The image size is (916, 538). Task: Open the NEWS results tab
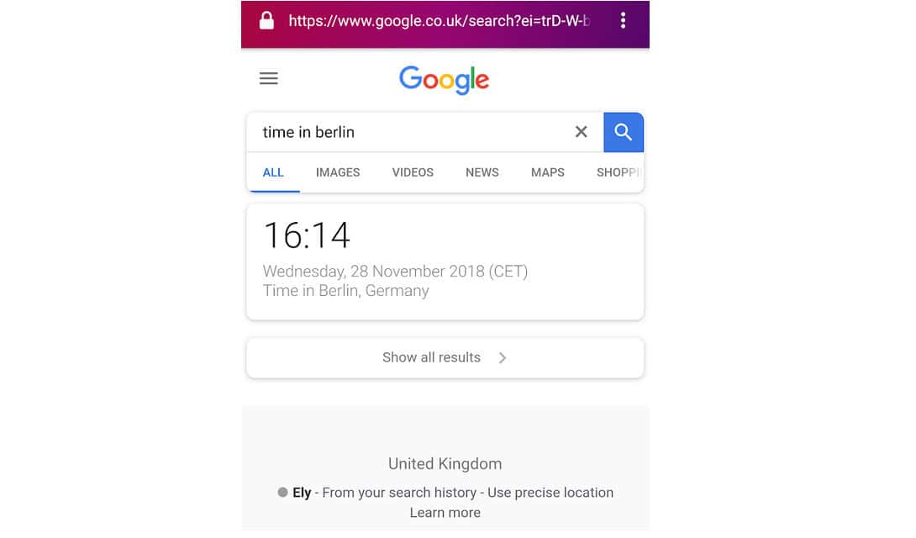coord(482,172)
